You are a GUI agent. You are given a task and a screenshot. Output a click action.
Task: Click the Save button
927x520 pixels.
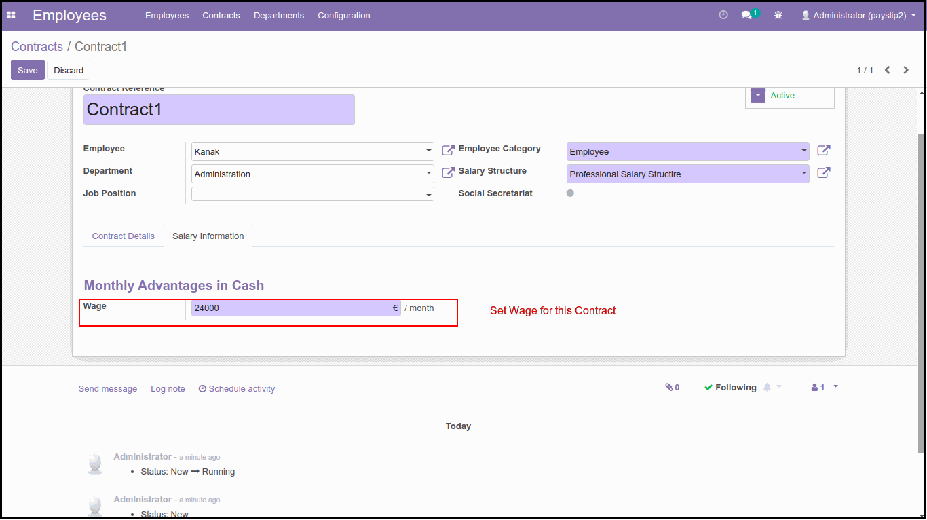click(x=28, y=70)
